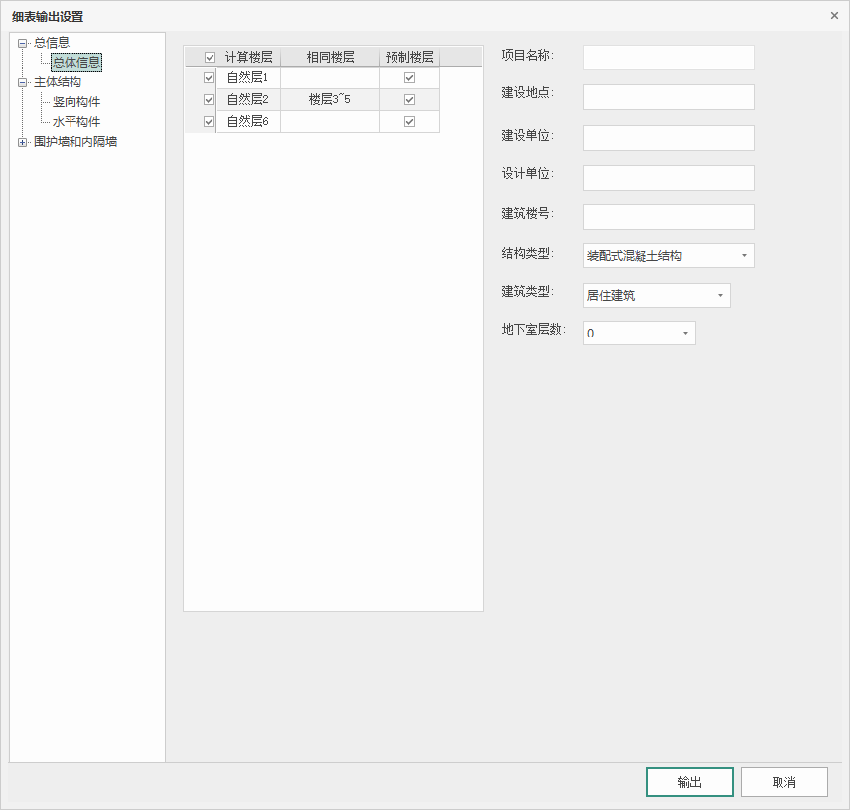Uncheck 自然层1 calculation checkbox
850x810 pixels.
click(209, 78)
